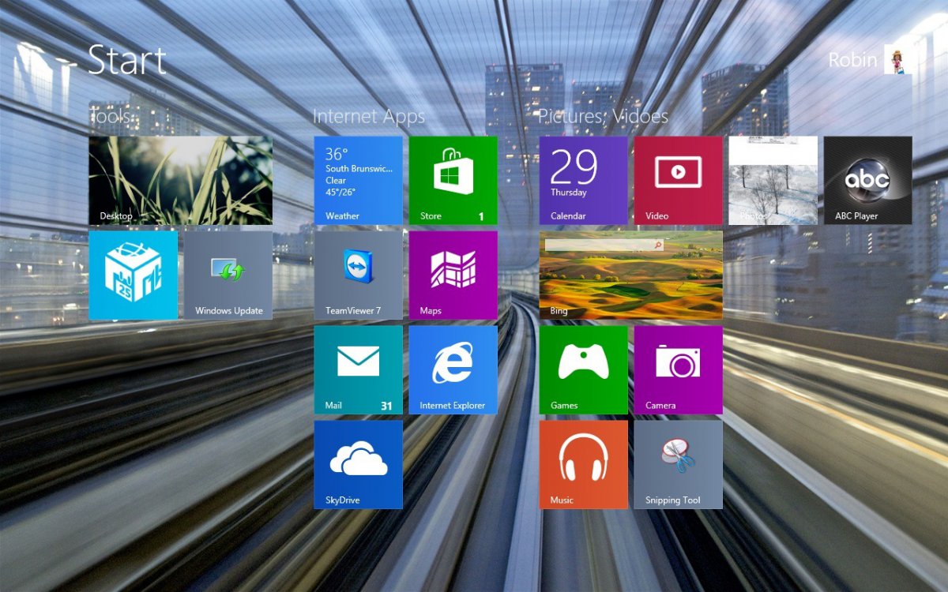Viewport: 948px width, 592px height.
Task: Launch the Snipping Tool
Action: coord(678,464)
